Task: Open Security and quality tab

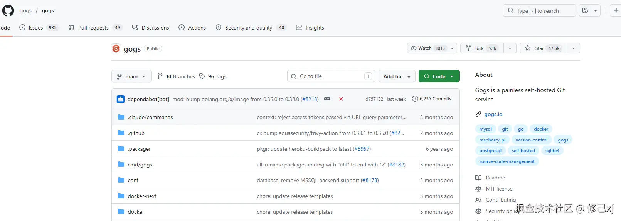Action: coord(251,28)
